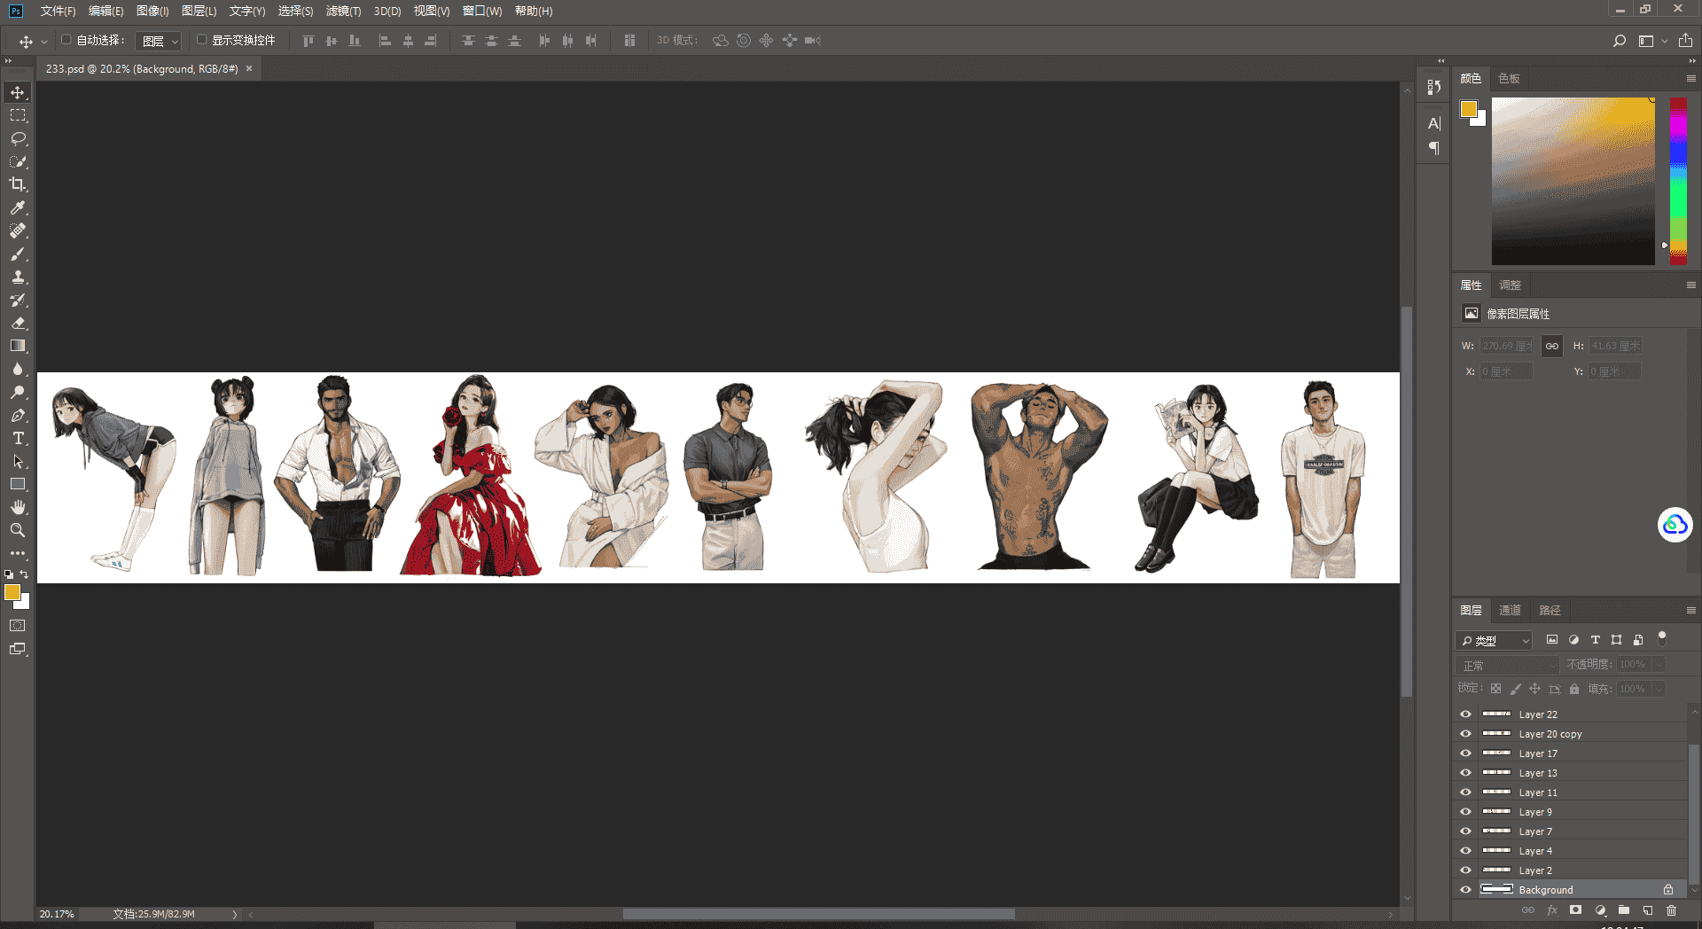This screenshot has width=1702, height=929.
Task: Select the Lasso tool
Action: click(18, 139)
